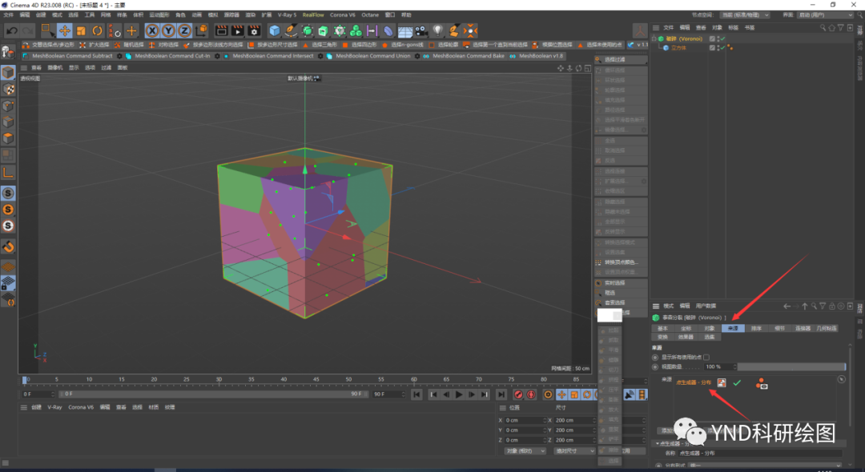Viewport: 865px width, 472px height.
Task: Switch to the 效果器 tab
Action: [686, 337]
